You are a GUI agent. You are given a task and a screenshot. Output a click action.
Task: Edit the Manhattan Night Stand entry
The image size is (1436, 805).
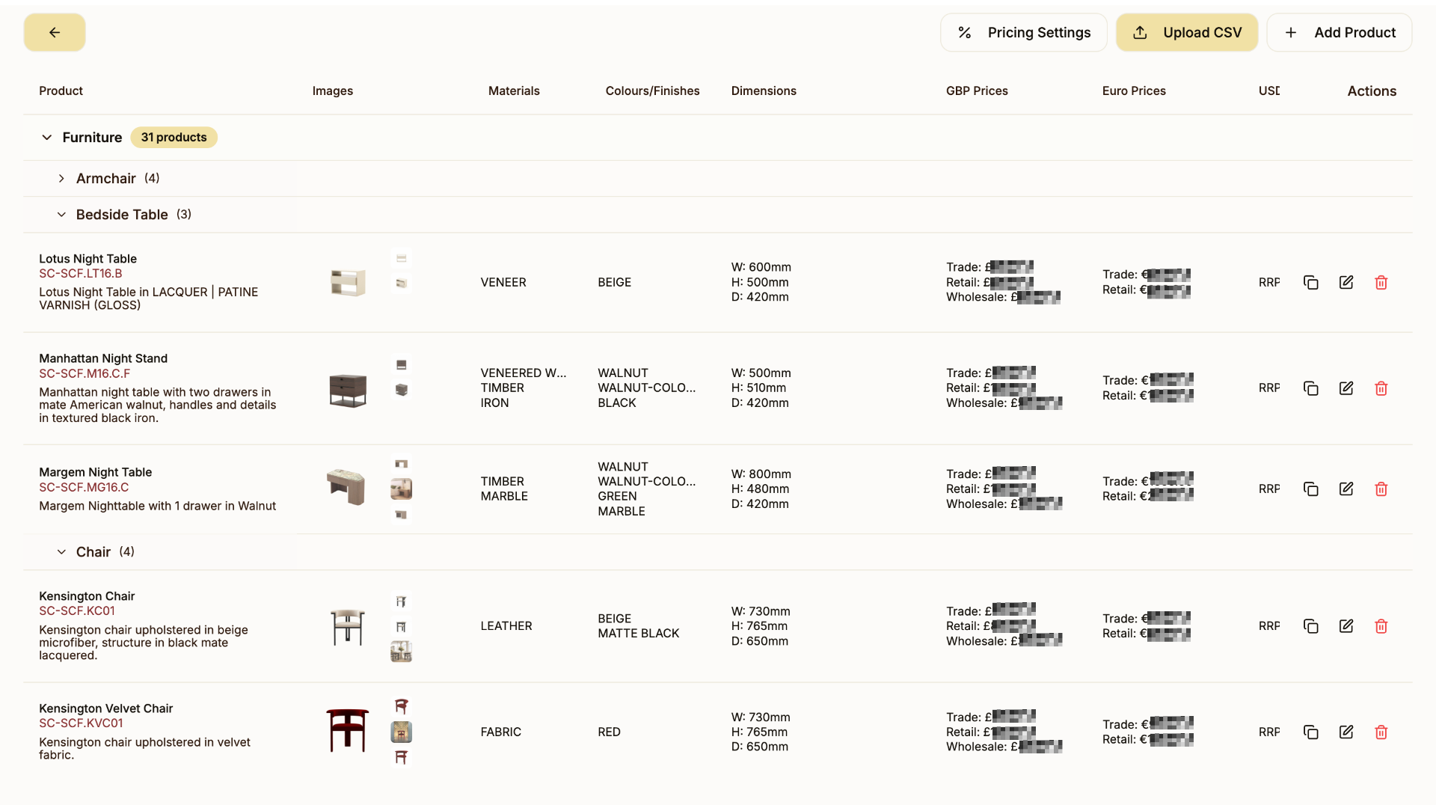(x=1346, y=388)
